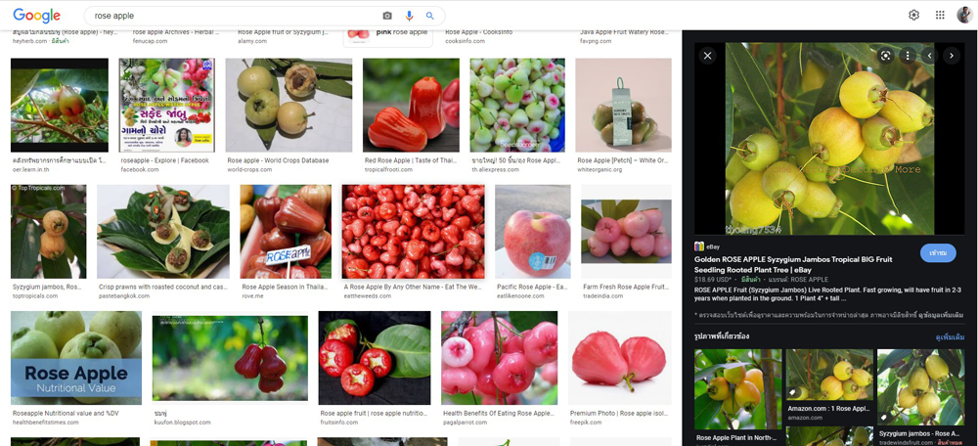This screenshot has width=978, height=446.
Task: Open the three-dot options in the preview
Action: [908, 56]
